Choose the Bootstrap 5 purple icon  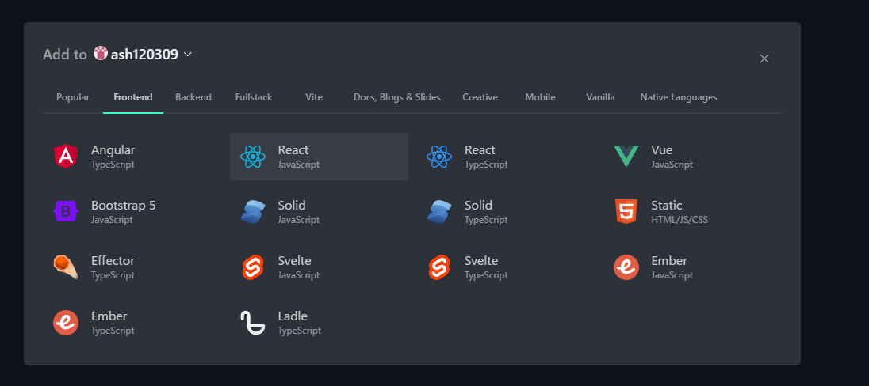[66, 212]
